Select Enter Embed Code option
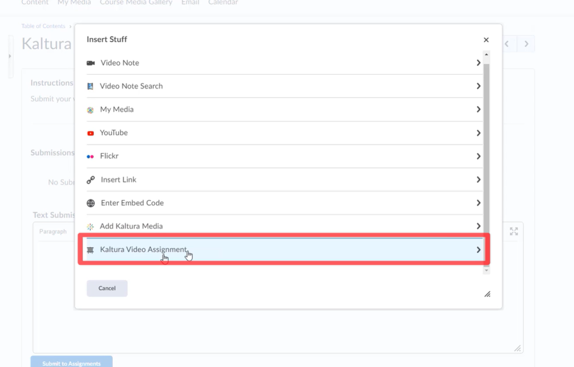This screenshot has height=367, width=574. click(x=284, y=203)
